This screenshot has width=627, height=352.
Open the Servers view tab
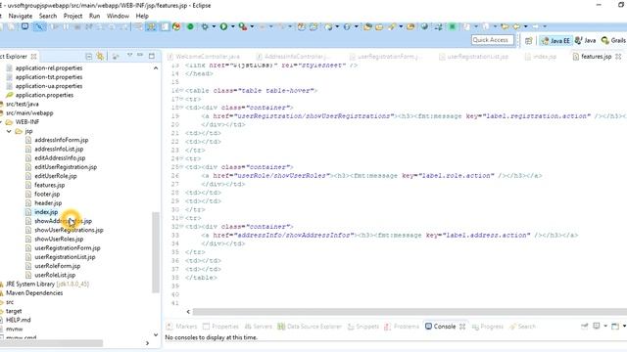click(x=259, y=327)
